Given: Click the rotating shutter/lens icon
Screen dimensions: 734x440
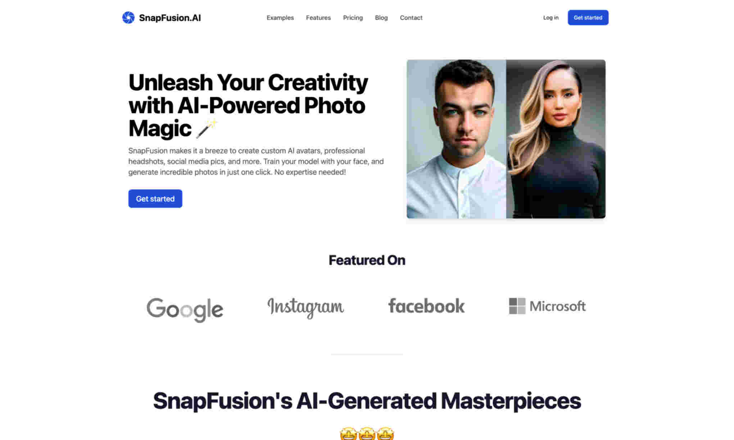Looking at the screenshot, I should 128,17.
